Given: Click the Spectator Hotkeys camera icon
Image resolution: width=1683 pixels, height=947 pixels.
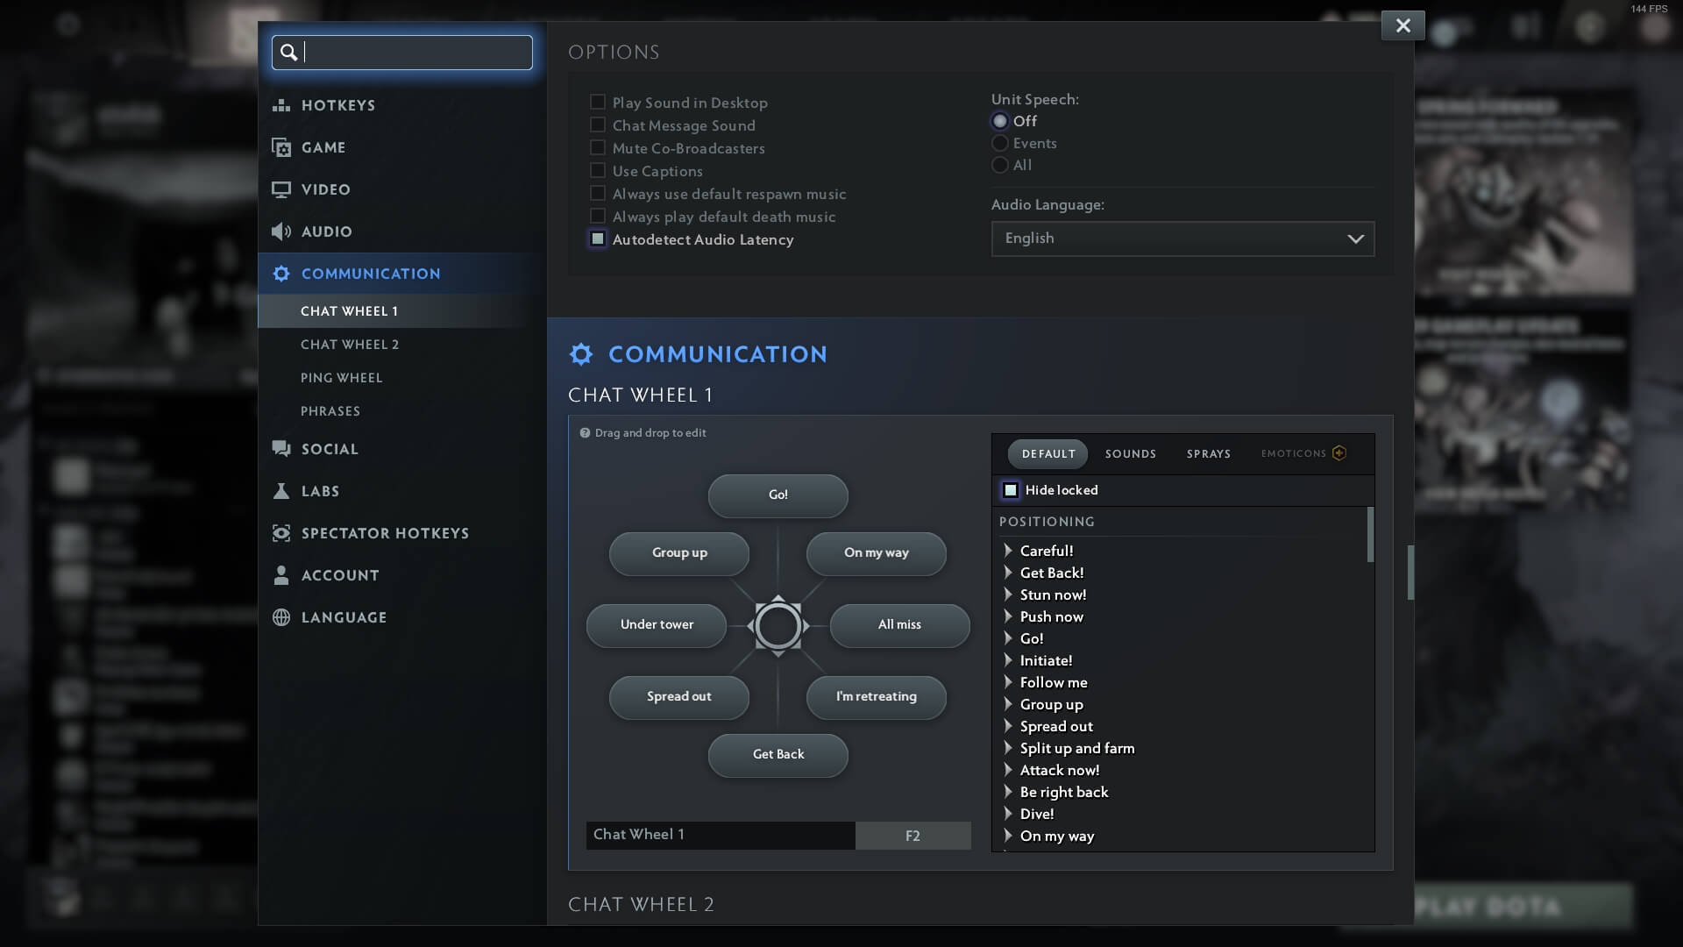Looking at the screenshot, I should tap(281, 533).
